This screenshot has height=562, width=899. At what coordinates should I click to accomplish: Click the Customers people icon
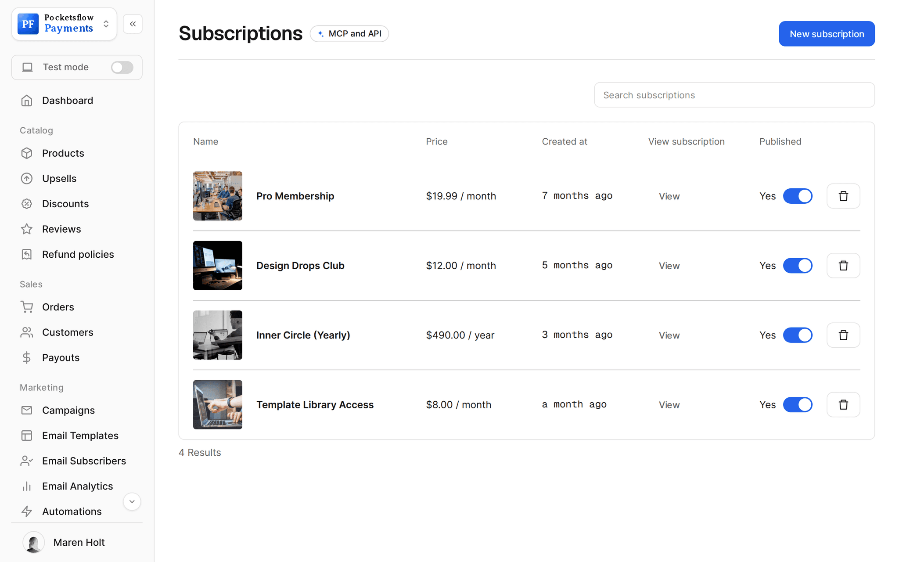pos(27,332)
